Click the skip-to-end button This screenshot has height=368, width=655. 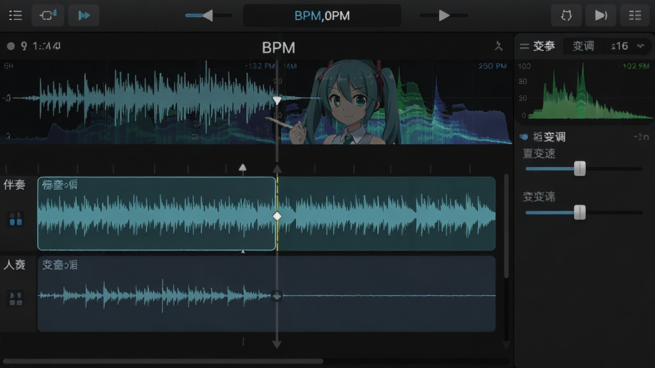pyautogui.click(x=601, y=16)
